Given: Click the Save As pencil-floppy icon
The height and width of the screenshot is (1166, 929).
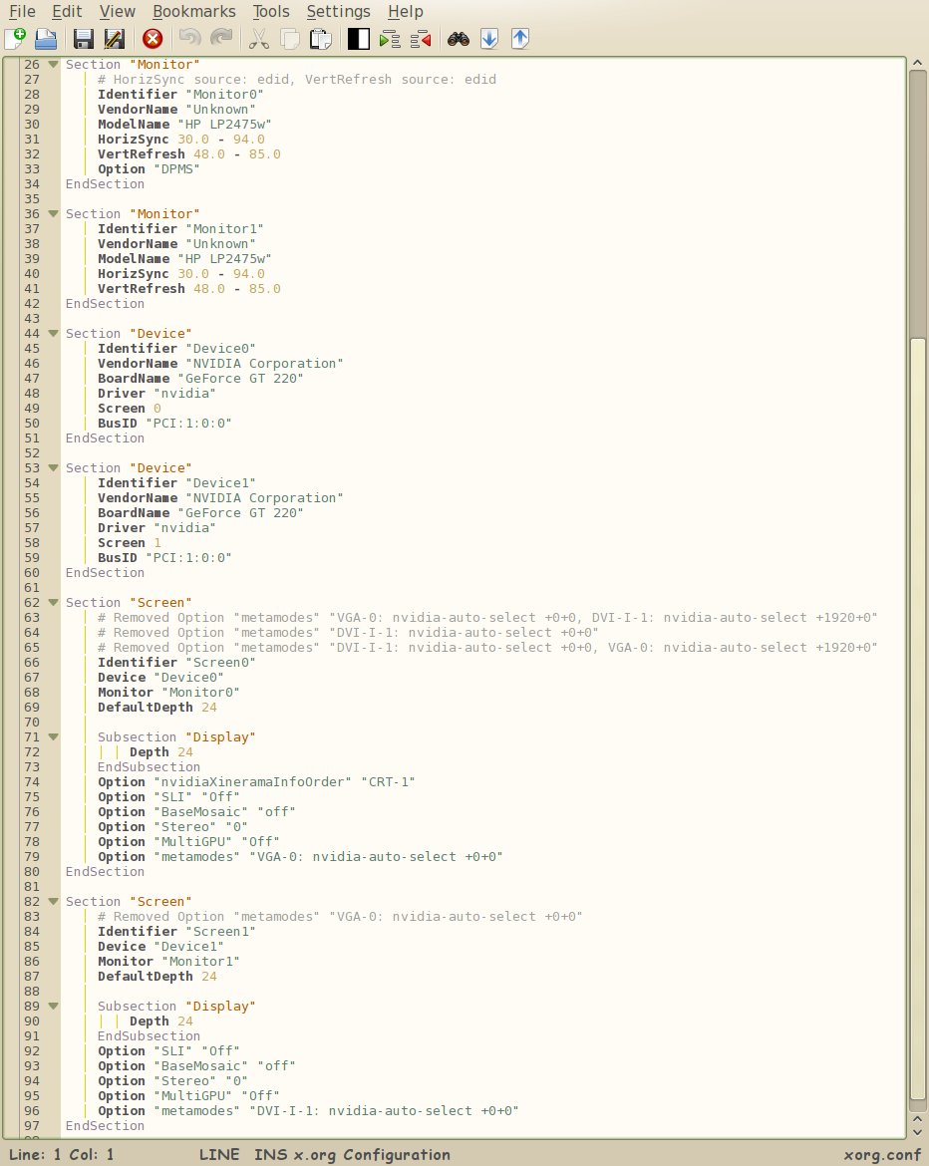Looking at the screenshot, I should [x=114, y=39].
